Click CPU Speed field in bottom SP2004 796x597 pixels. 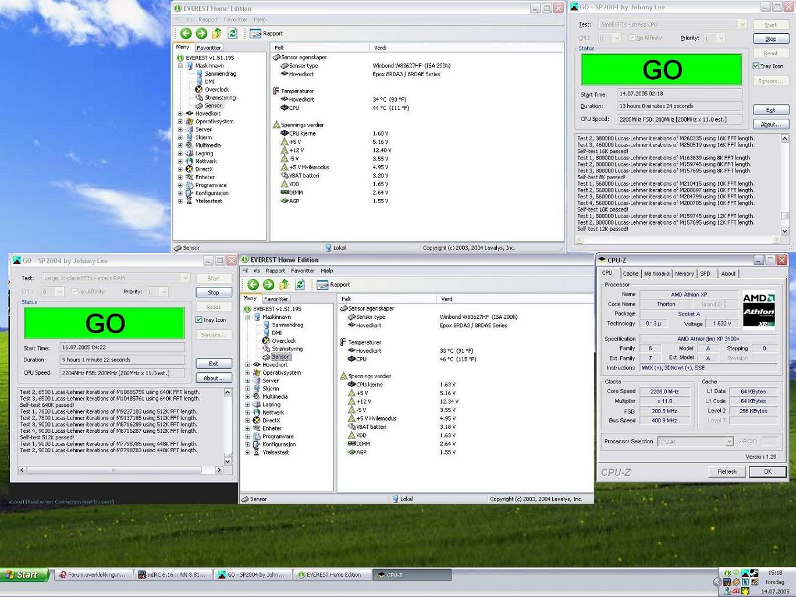pos(122,373)
